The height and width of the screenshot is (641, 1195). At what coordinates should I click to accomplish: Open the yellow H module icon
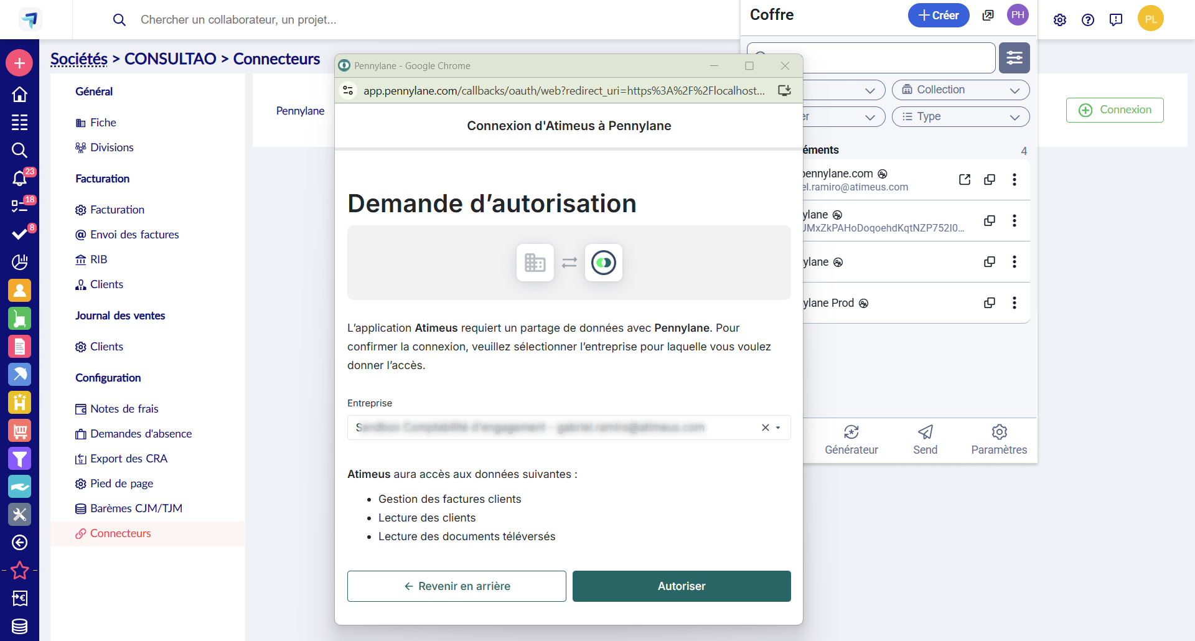click(x=19, y=402)
